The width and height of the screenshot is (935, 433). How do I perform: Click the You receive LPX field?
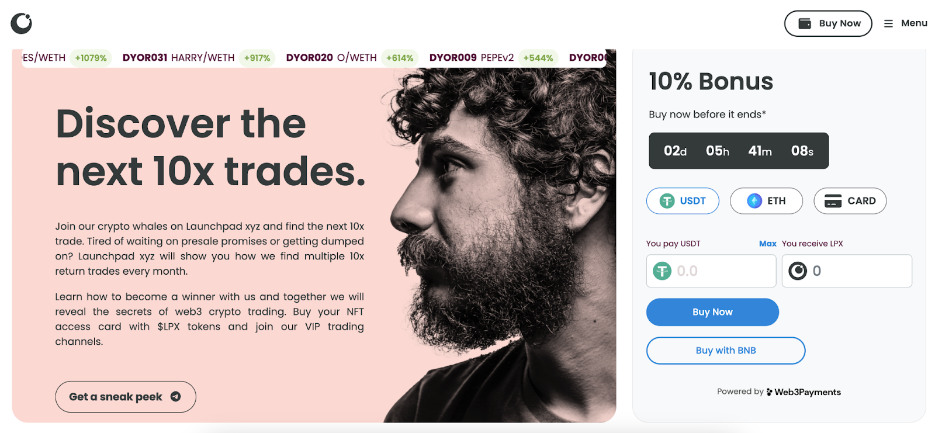847,271
